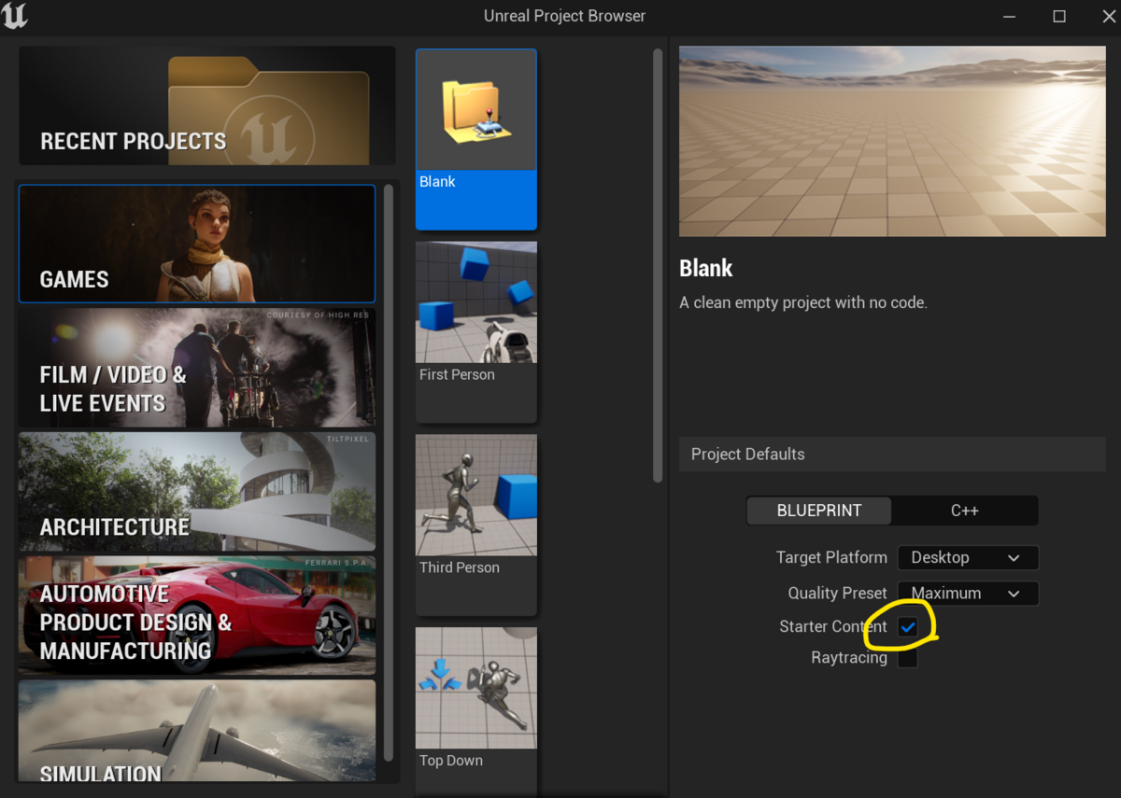This screenshot has width=1121, height=798.
Task: Switch project type to Blueprint
Action: [x=819, y=511]
